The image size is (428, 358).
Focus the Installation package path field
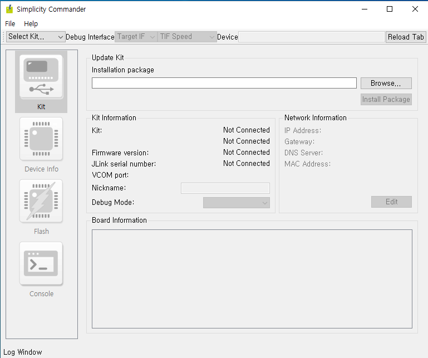(x=224, y=83)
